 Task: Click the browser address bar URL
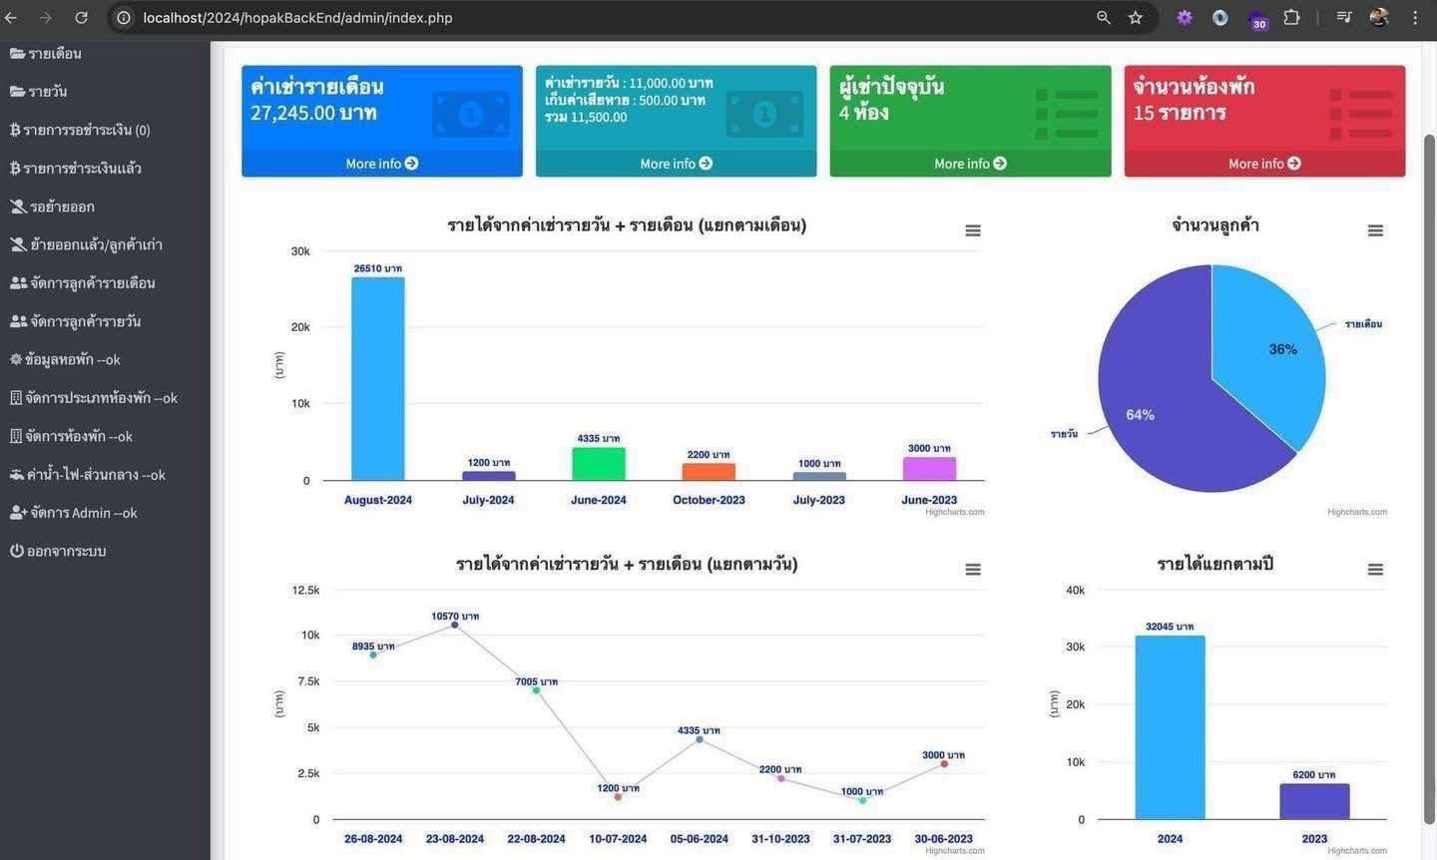(297, 17)
